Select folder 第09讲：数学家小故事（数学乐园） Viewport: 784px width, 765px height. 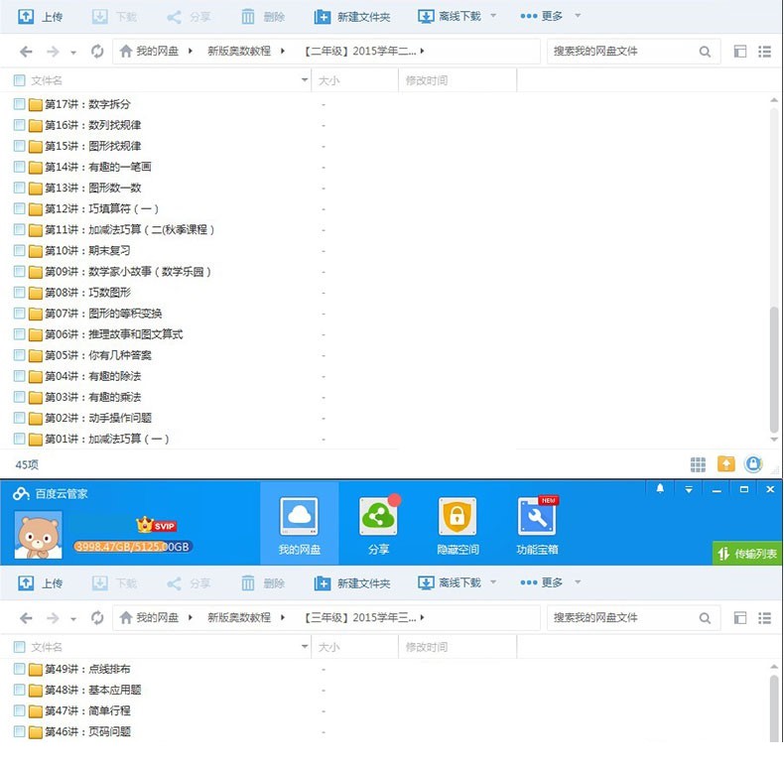coord(128,272)
